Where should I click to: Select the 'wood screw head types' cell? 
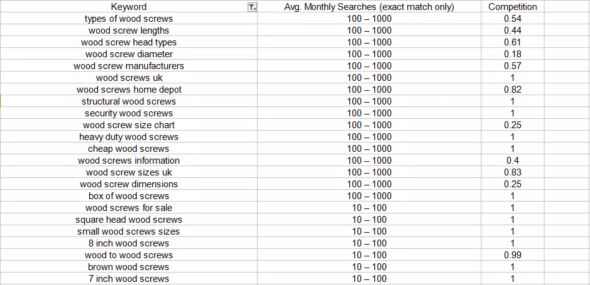pyautogui.click(x=128, y=42)
